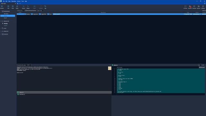The image size is (206, 116).
Task: Click the Discard toolbar icon
Action: click(x=41, y=7)
